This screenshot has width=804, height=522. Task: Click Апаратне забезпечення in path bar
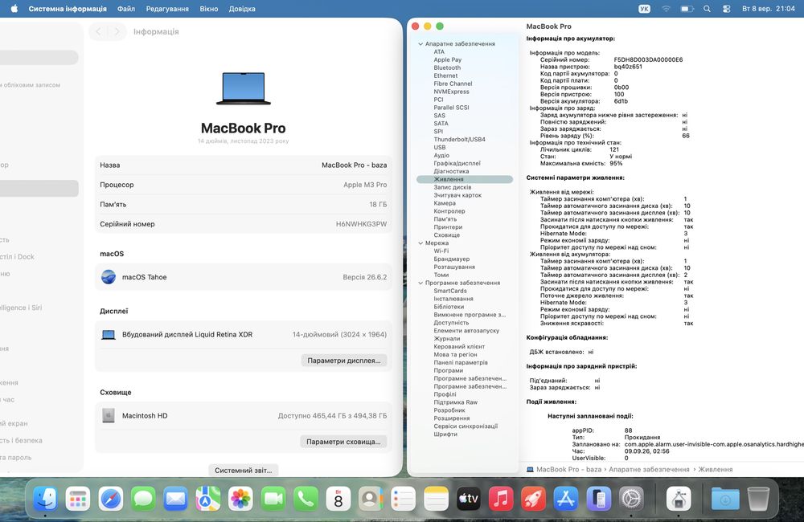pyautogui.click(x=649, y=469)
